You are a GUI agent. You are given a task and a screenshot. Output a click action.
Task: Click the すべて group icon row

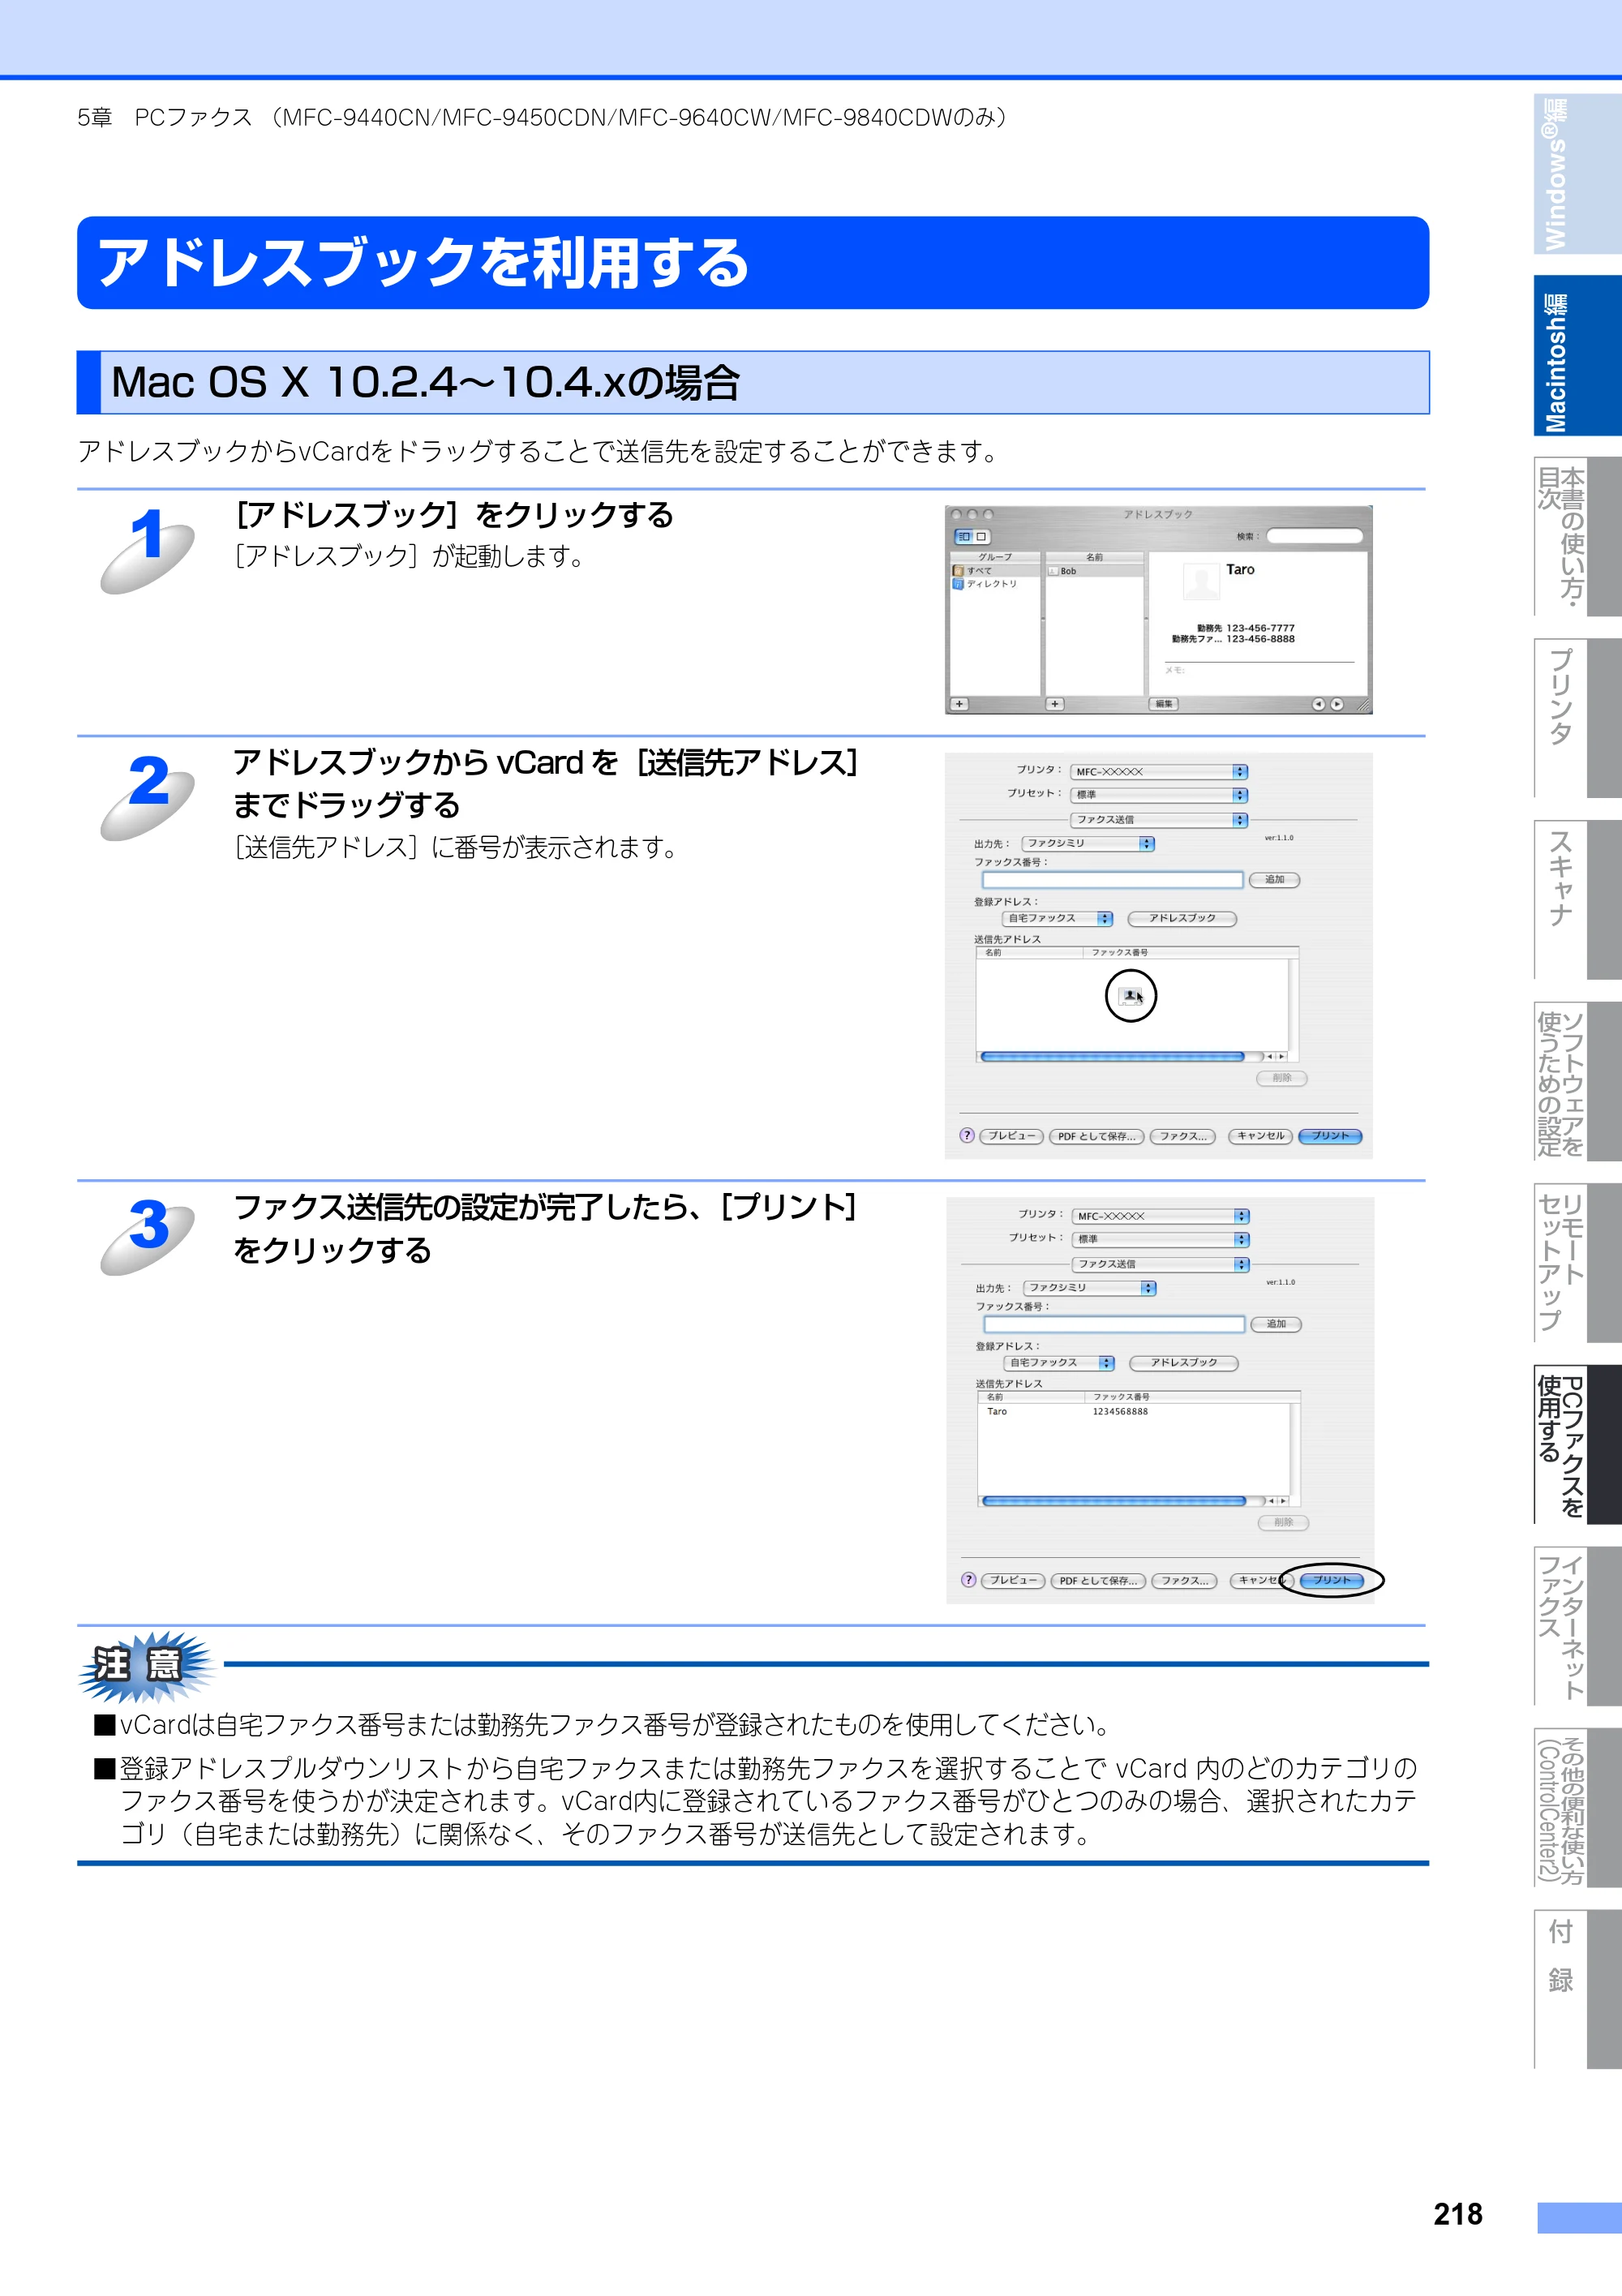click(994, 571)
